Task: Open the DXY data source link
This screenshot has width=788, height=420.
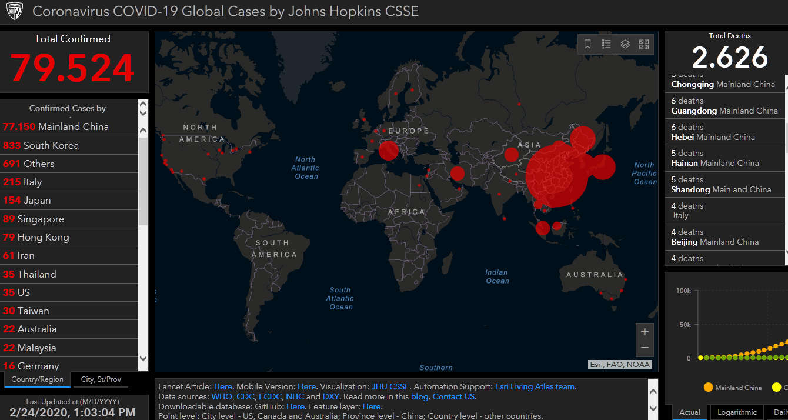Action: click(x=330, y=396)
